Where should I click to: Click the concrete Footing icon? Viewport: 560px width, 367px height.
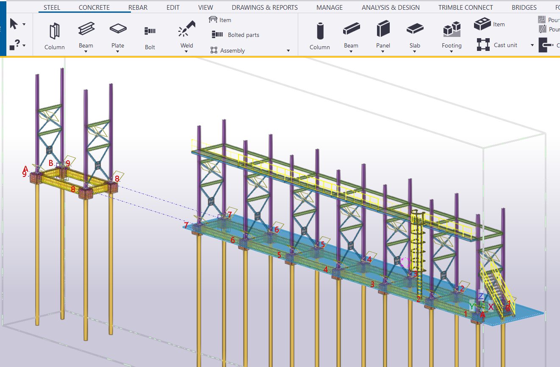(452, 30)
